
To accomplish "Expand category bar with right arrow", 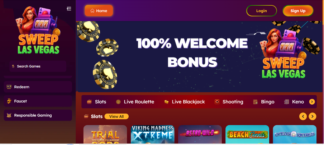I will point(312,102).
